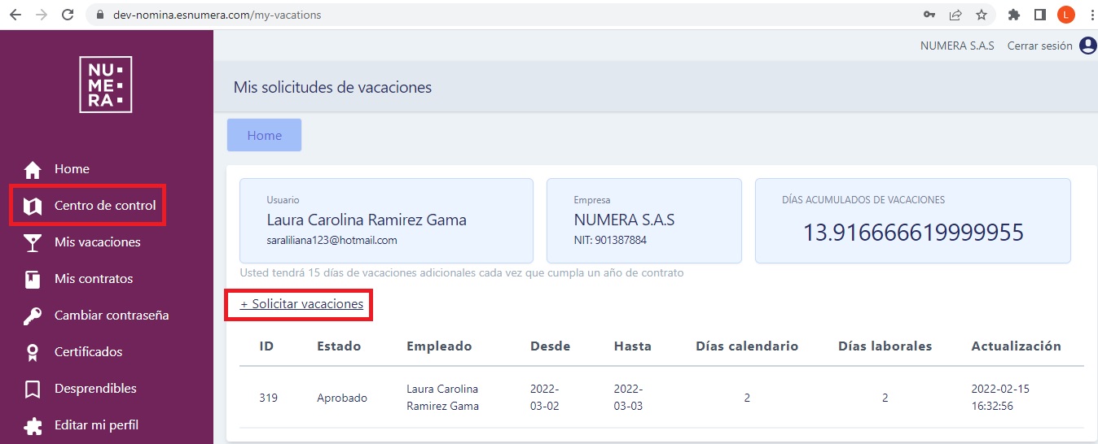This screenshot has height=444, width=1098.
Task: Click NUMERA S.A.S in top bar
Action: pos(957,46)
